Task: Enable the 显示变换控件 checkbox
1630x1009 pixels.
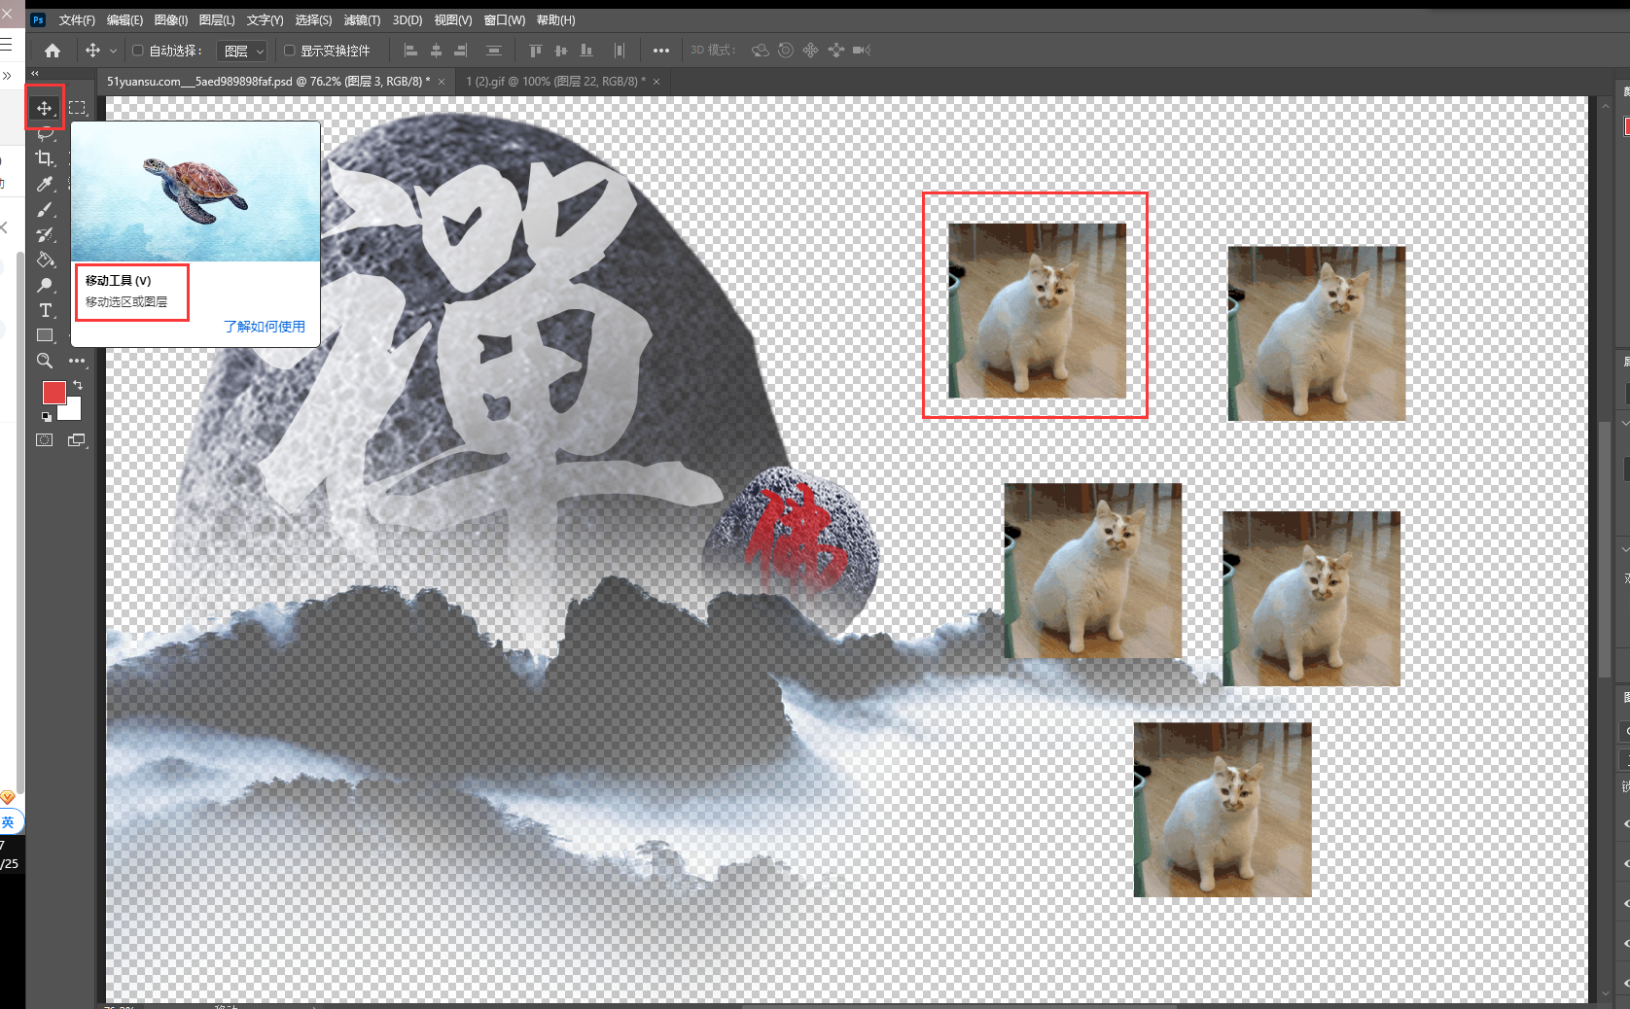Action: [x=289, y=51]
